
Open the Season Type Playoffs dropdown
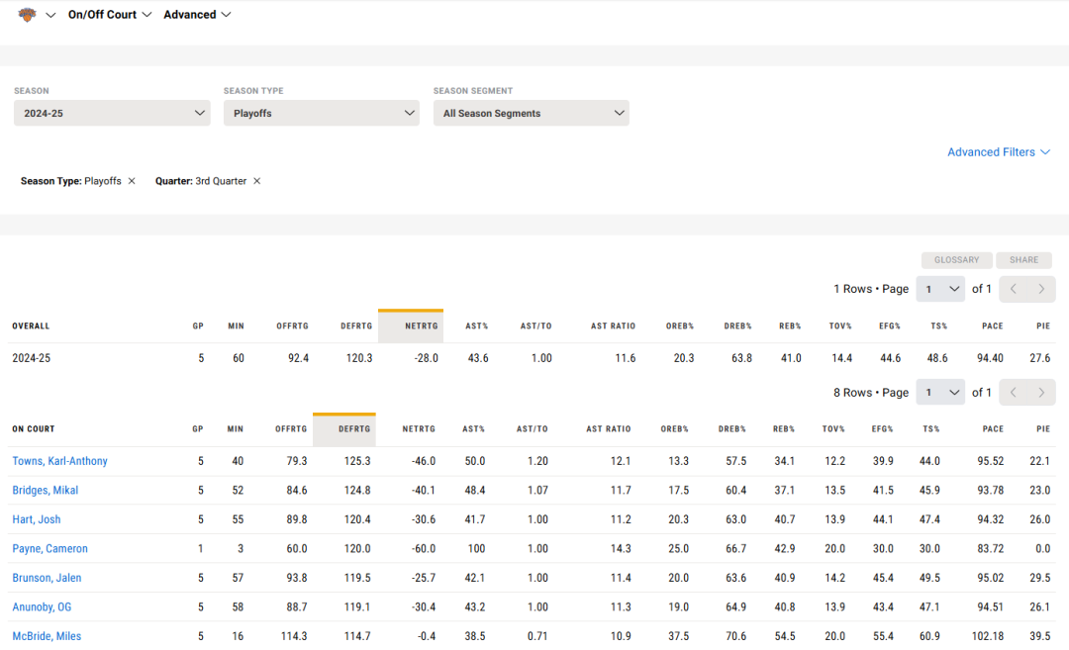322,113
